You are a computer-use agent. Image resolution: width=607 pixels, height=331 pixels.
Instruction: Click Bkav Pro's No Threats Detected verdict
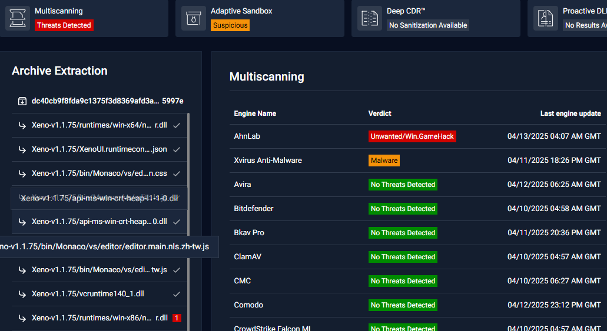click(x=403, y=233)
